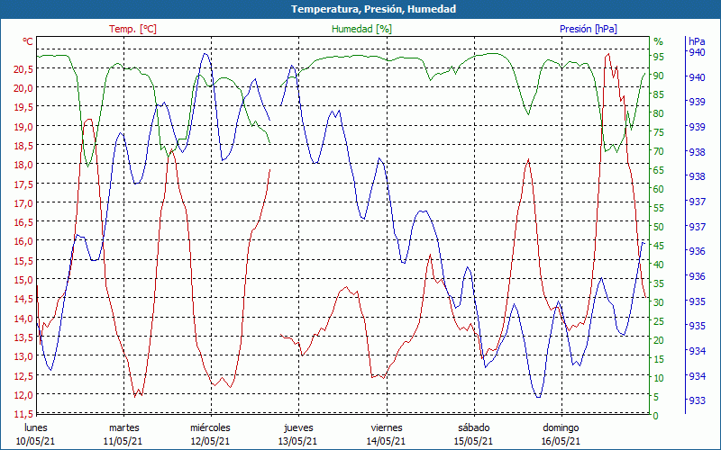
Task: Click the 'sábado' day label
Action: (x=474, y=427)
